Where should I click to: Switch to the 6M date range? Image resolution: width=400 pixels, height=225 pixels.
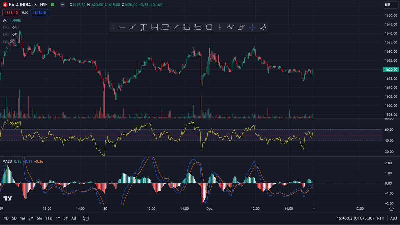39,218
